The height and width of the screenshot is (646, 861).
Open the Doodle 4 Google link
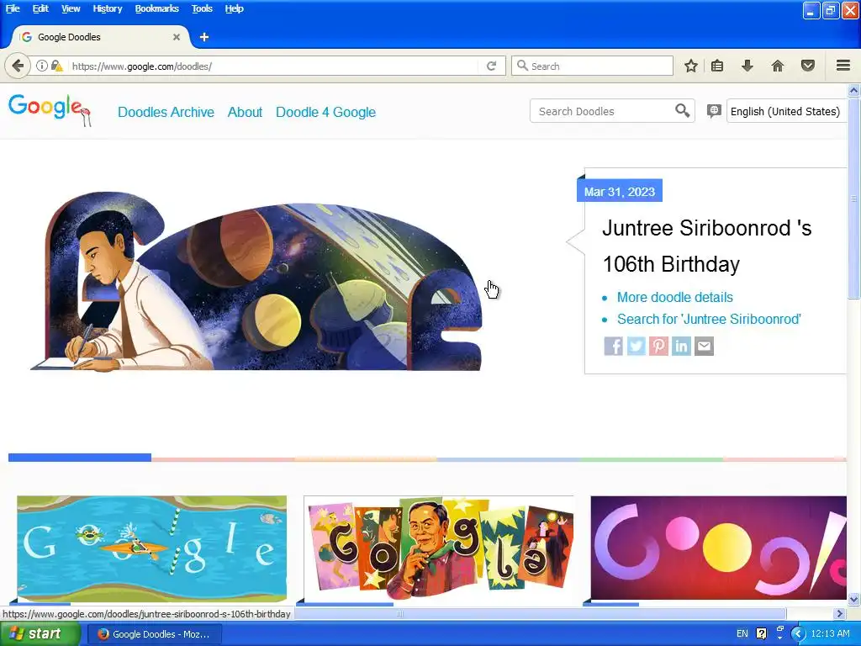pyautogui.click(x=325, y=112)
